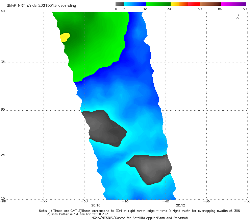Viewport: 250px width, 220px height.
Task: Click the latitude label '40'
Action: (x=3, y=11)
